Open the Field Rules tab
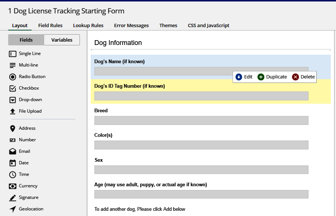The width and height of the screenshot is (336, 216). click(x=50, y=26)
